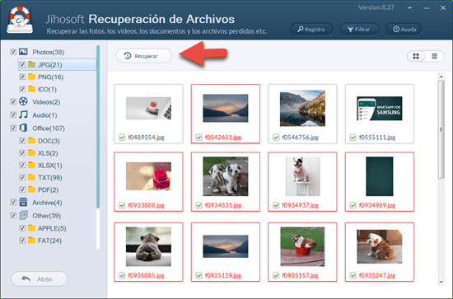Select the Office(107) category

[49, 128]
